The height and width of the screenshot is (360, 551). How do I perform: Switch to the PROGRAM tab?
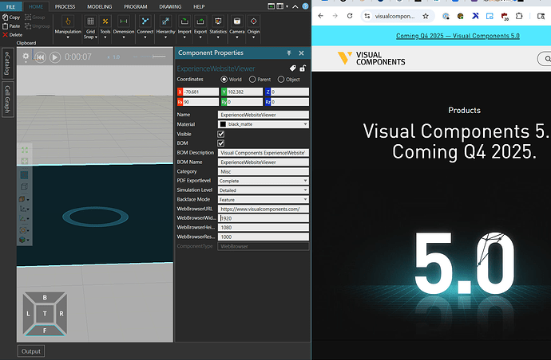[135, 6]
